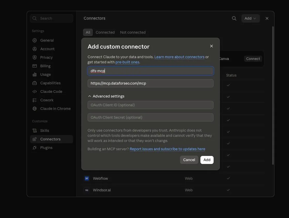The height and width of the screenshot is (218, 289).
Task: Close the Add custom connector dialog
Action: (212, 46)
